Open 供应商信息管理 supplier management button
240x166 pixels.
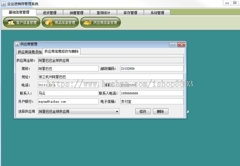(100, 23)
